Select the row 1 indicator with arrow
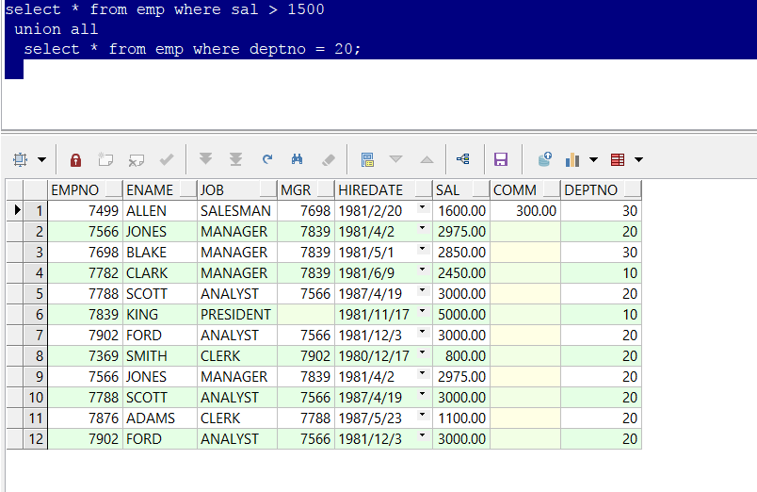757x492 pixels. point(15,211)
